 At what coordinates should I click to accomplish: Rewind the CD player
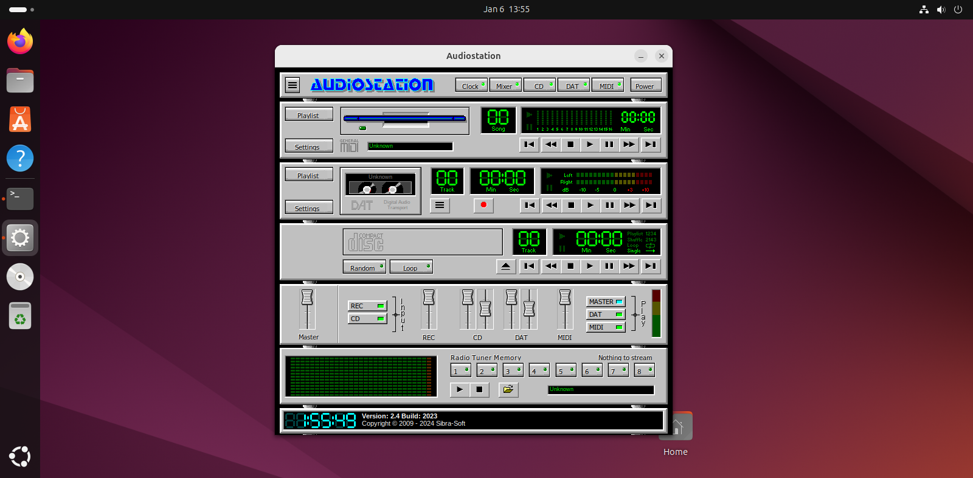click(x=550, y=266)
